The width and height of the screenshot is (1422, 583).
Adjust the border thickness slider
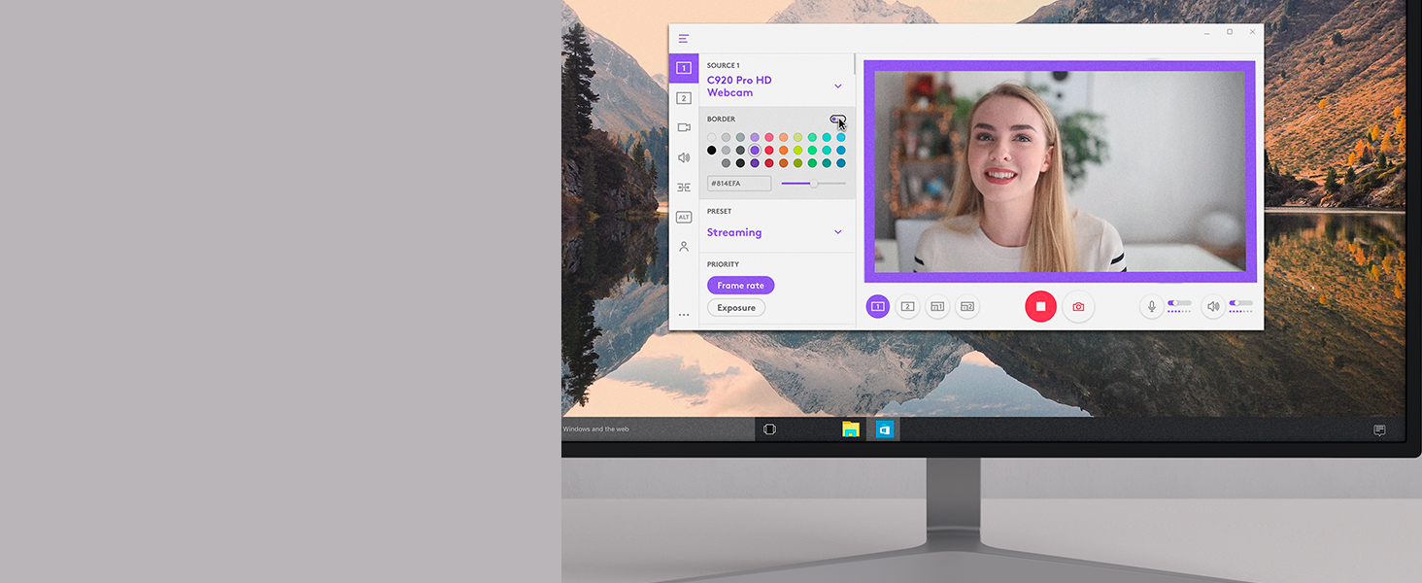(813, 183)
